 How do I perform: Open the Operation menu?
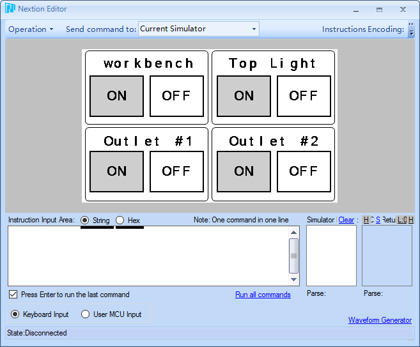(31, 29)
